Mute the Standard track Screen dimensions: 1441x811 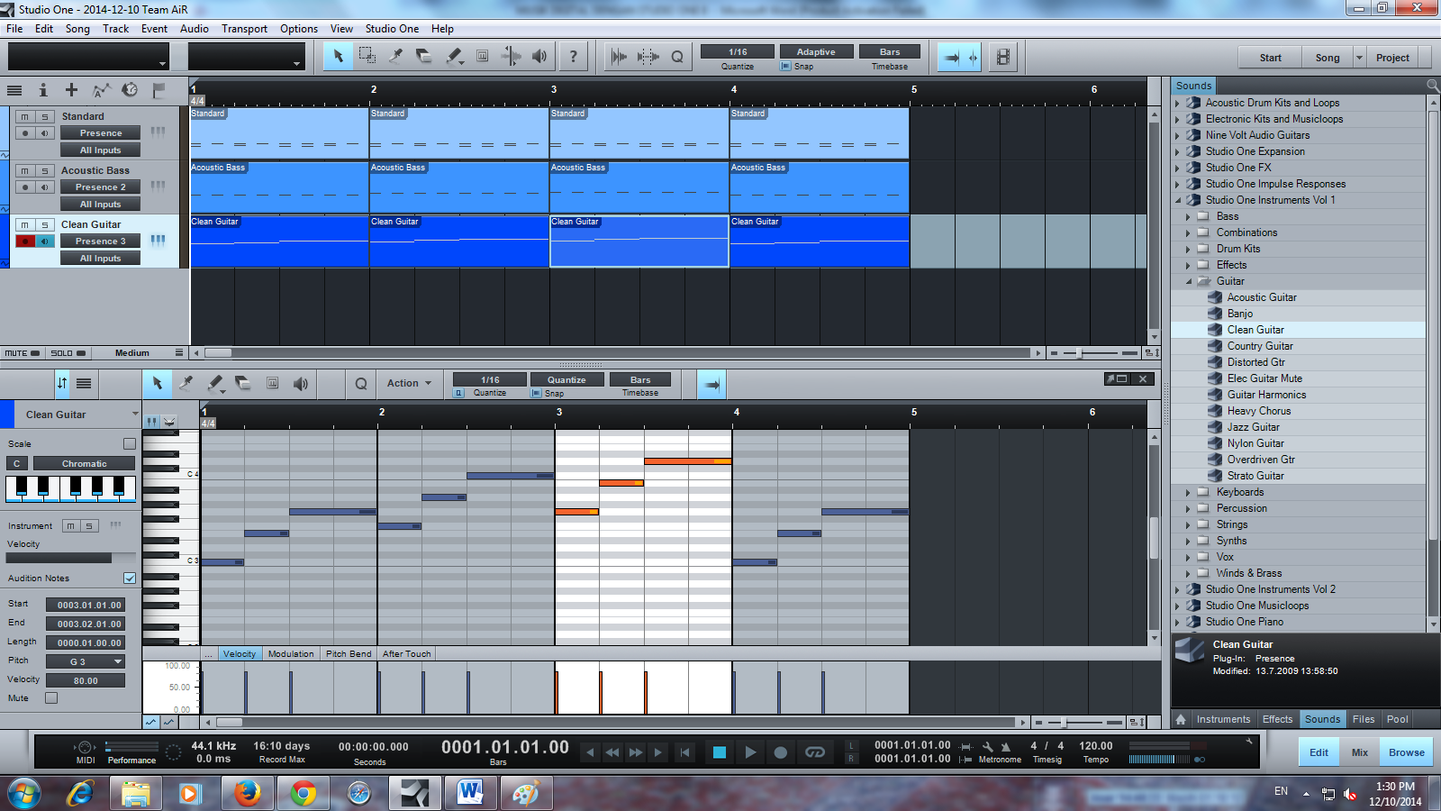pyautogui.click(x=24, y=116)
